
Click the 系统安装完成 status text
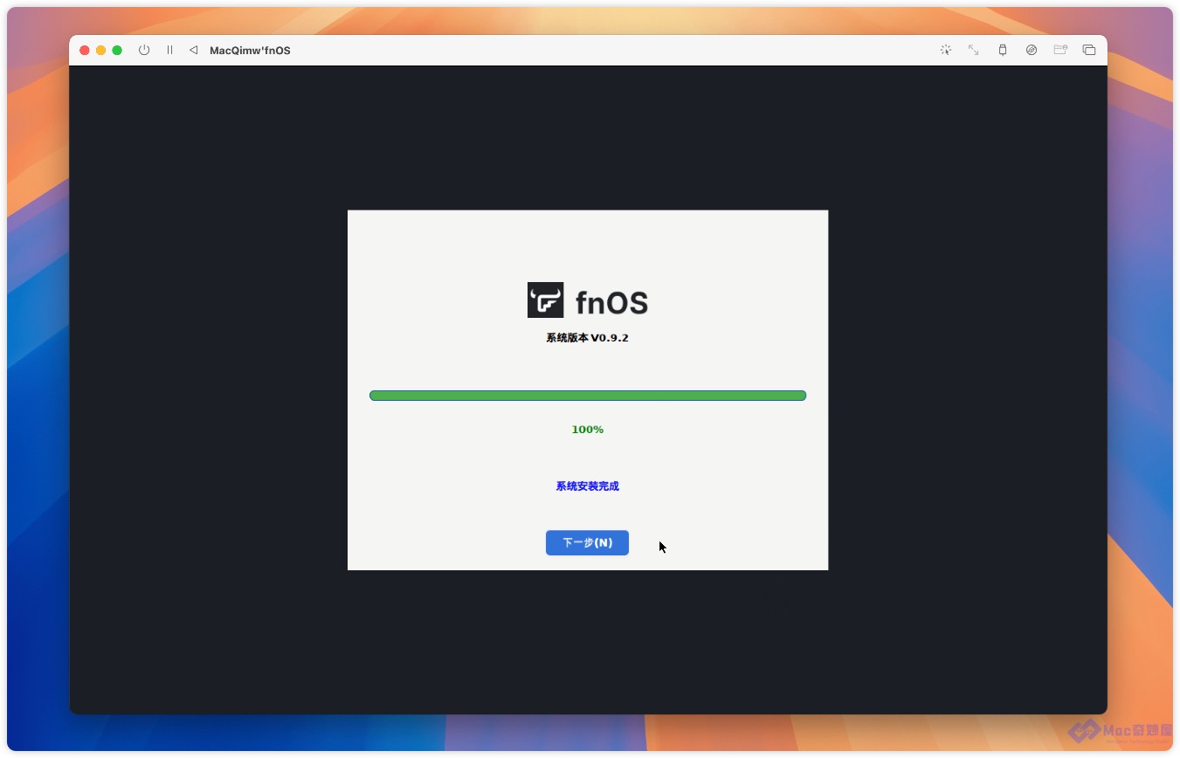(587, 486)
